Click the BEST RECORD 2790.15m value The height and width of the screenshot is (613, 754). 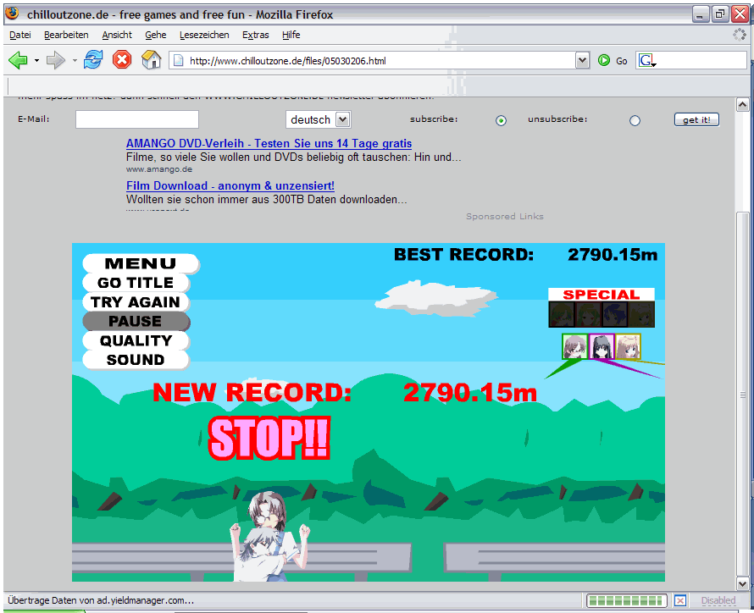click(x=613, y=255)
